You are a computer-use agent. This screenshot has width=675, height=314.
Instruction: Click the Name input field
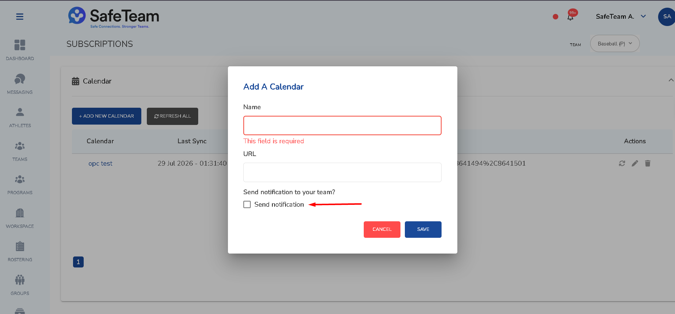(x=342, y=126)
